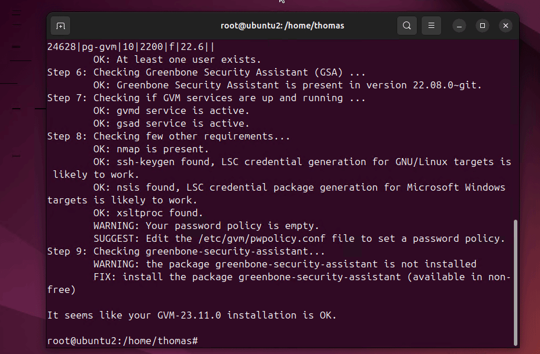Click the GVM-23.11.0 installation OK message

[x=192, y=315]
